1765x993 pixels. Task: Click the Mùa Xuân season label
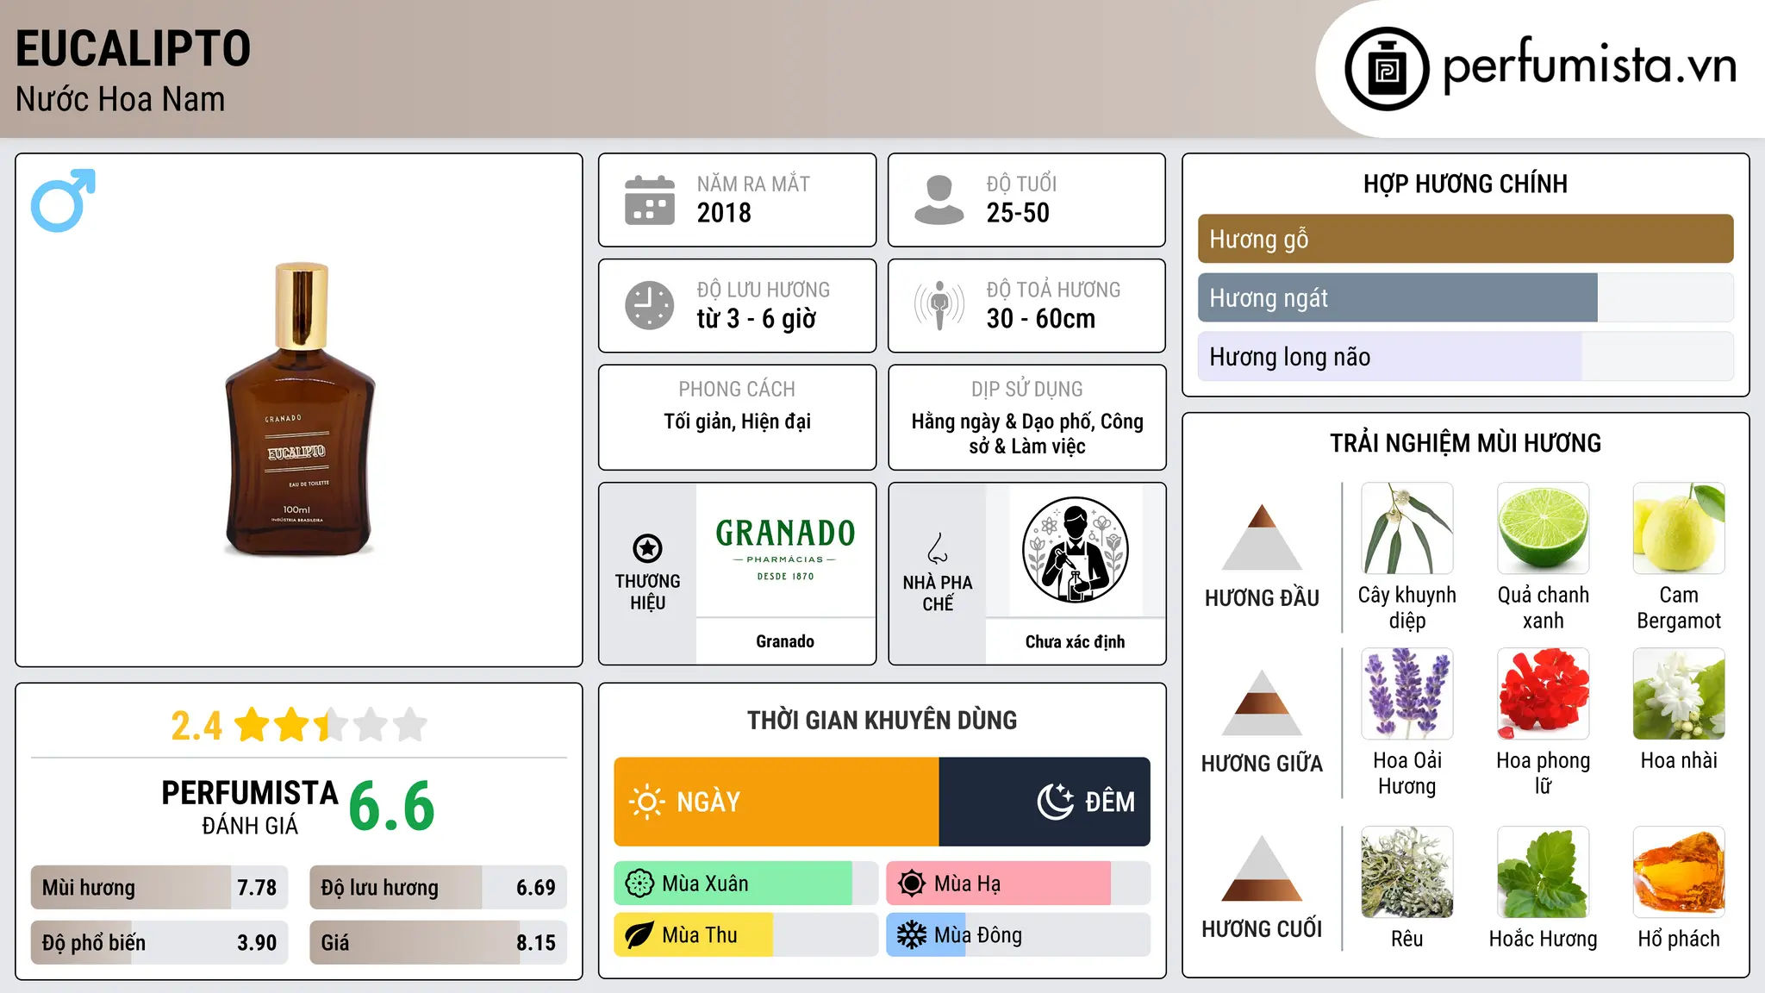coord(705,884)
